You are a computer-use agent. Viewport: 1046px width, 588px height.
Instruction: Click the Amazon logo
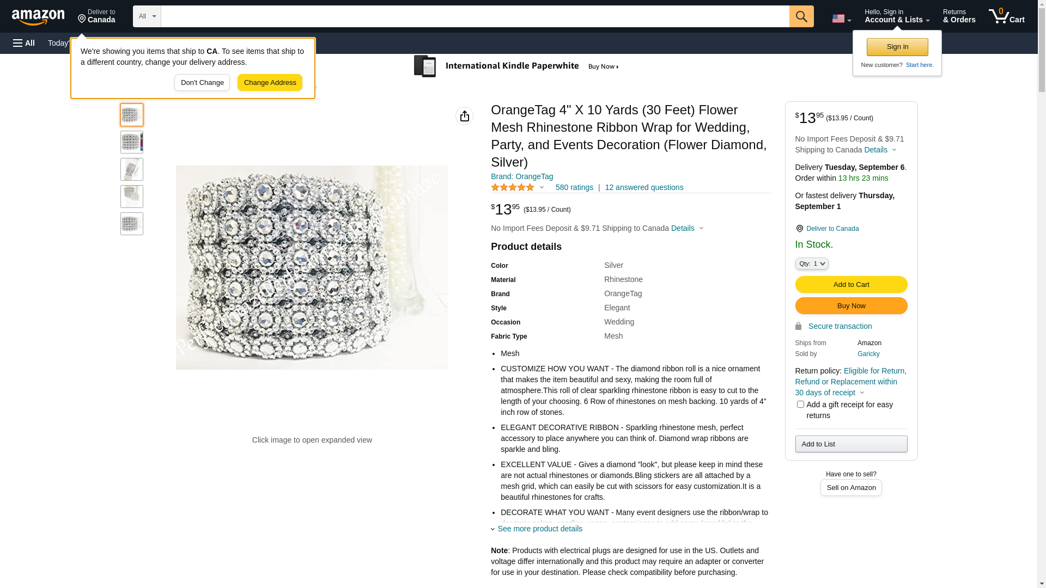[x=38, y=17]
